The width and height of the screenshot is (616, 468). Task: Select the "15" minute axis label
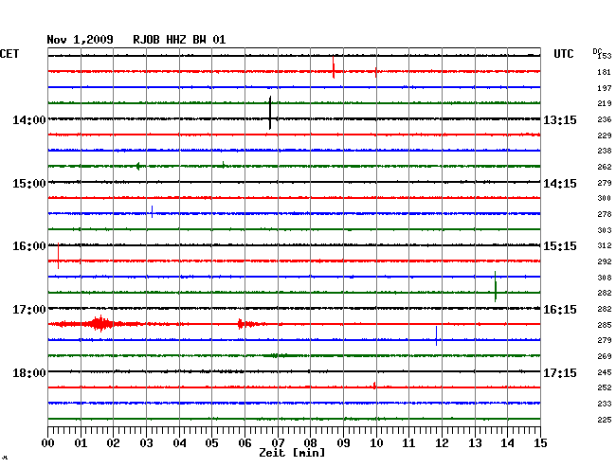tap(540, 443)
